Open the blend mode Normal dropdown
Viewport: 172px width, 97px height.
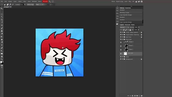point(124,27)
